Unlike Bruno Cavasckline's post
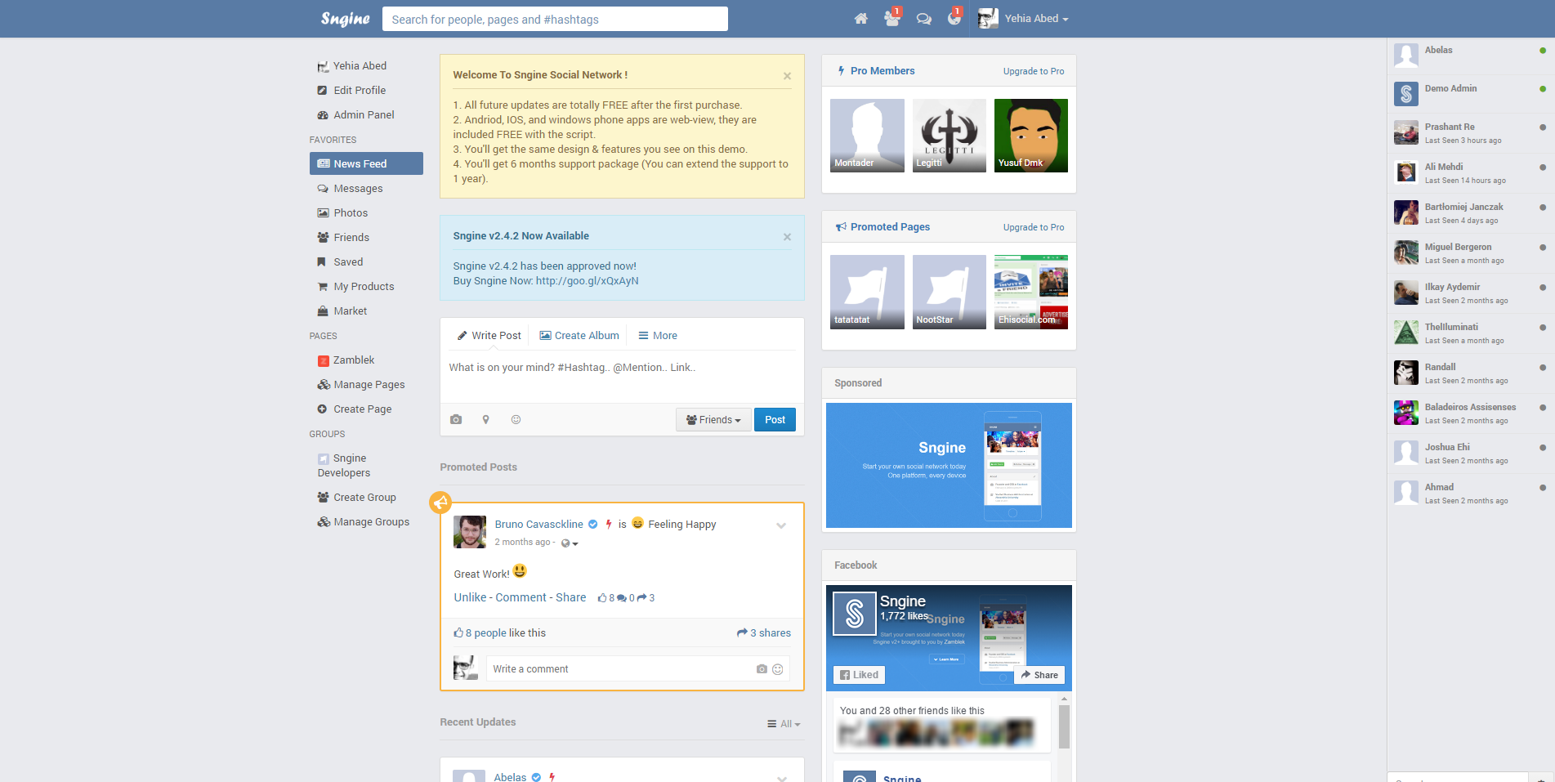Image resolution: width=1555 pixels, height=782 pixels. pos(470,597)
